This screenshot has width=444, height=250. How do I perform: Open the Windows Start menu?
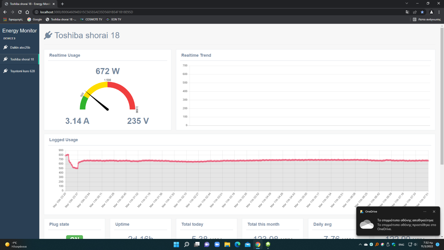coord(176,244)
